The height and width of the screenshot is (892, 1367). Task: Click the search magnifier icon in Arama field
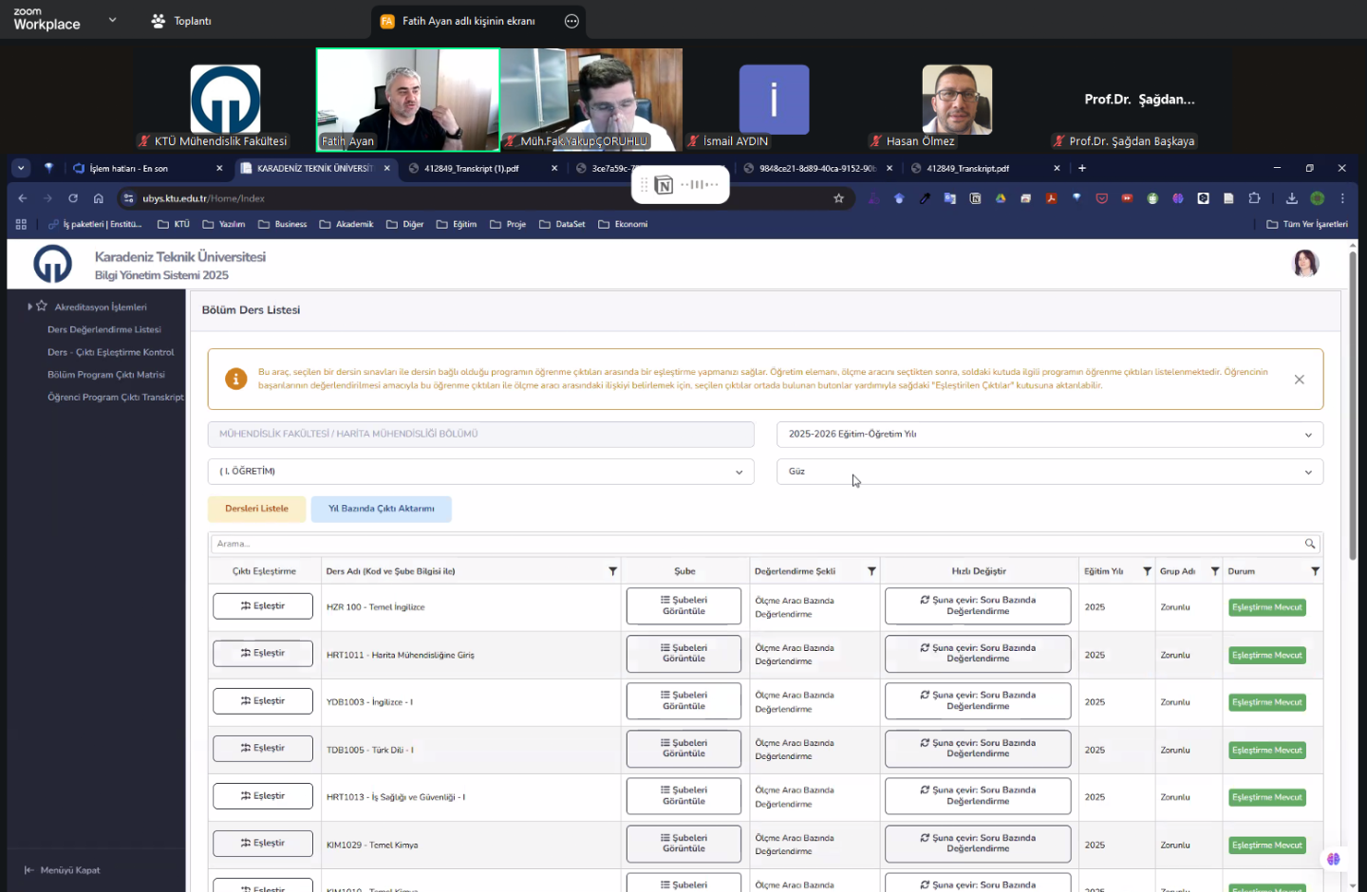pyautogui.click(x=1310, y=544)
